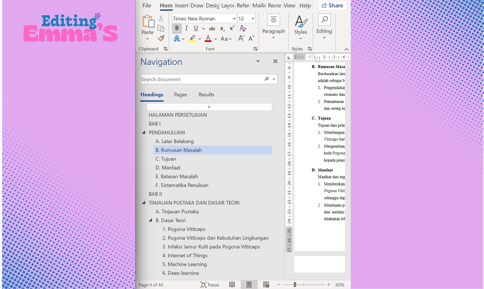This screenshot has height=289, width=484.
Task: Click the Cut scissors icon
Action: 161,19
